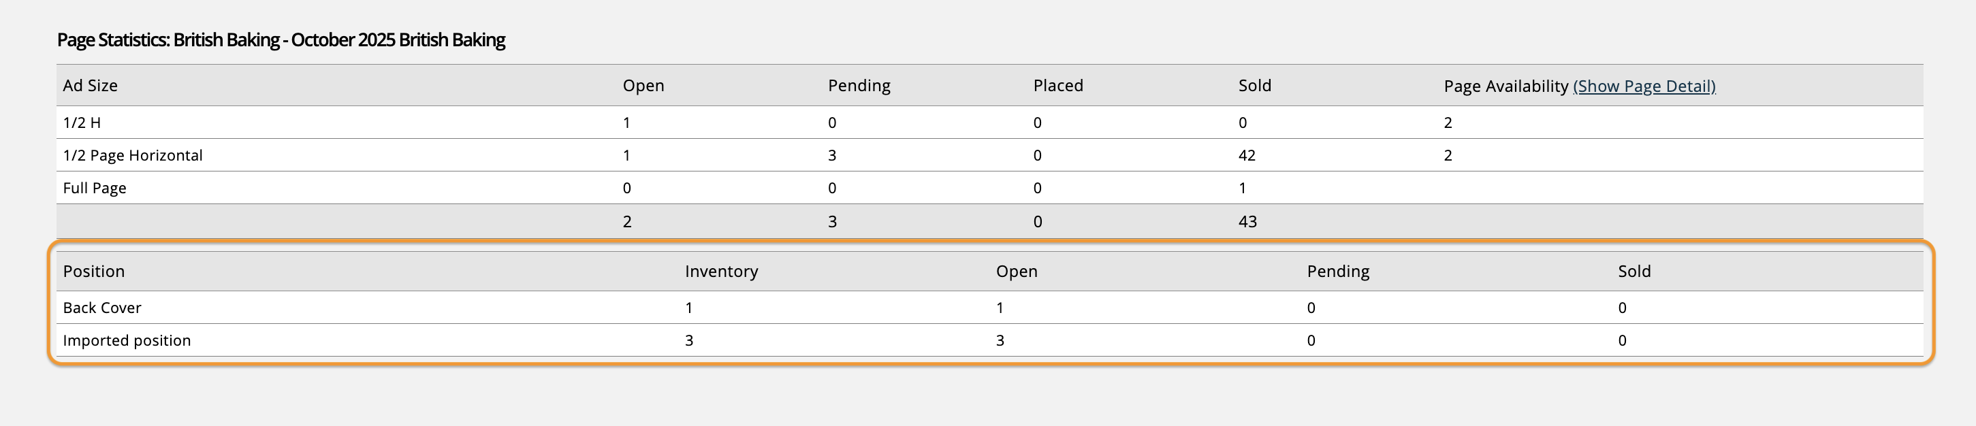
Task: Select the Placed column header
Action: click(x=1058, y=86)
